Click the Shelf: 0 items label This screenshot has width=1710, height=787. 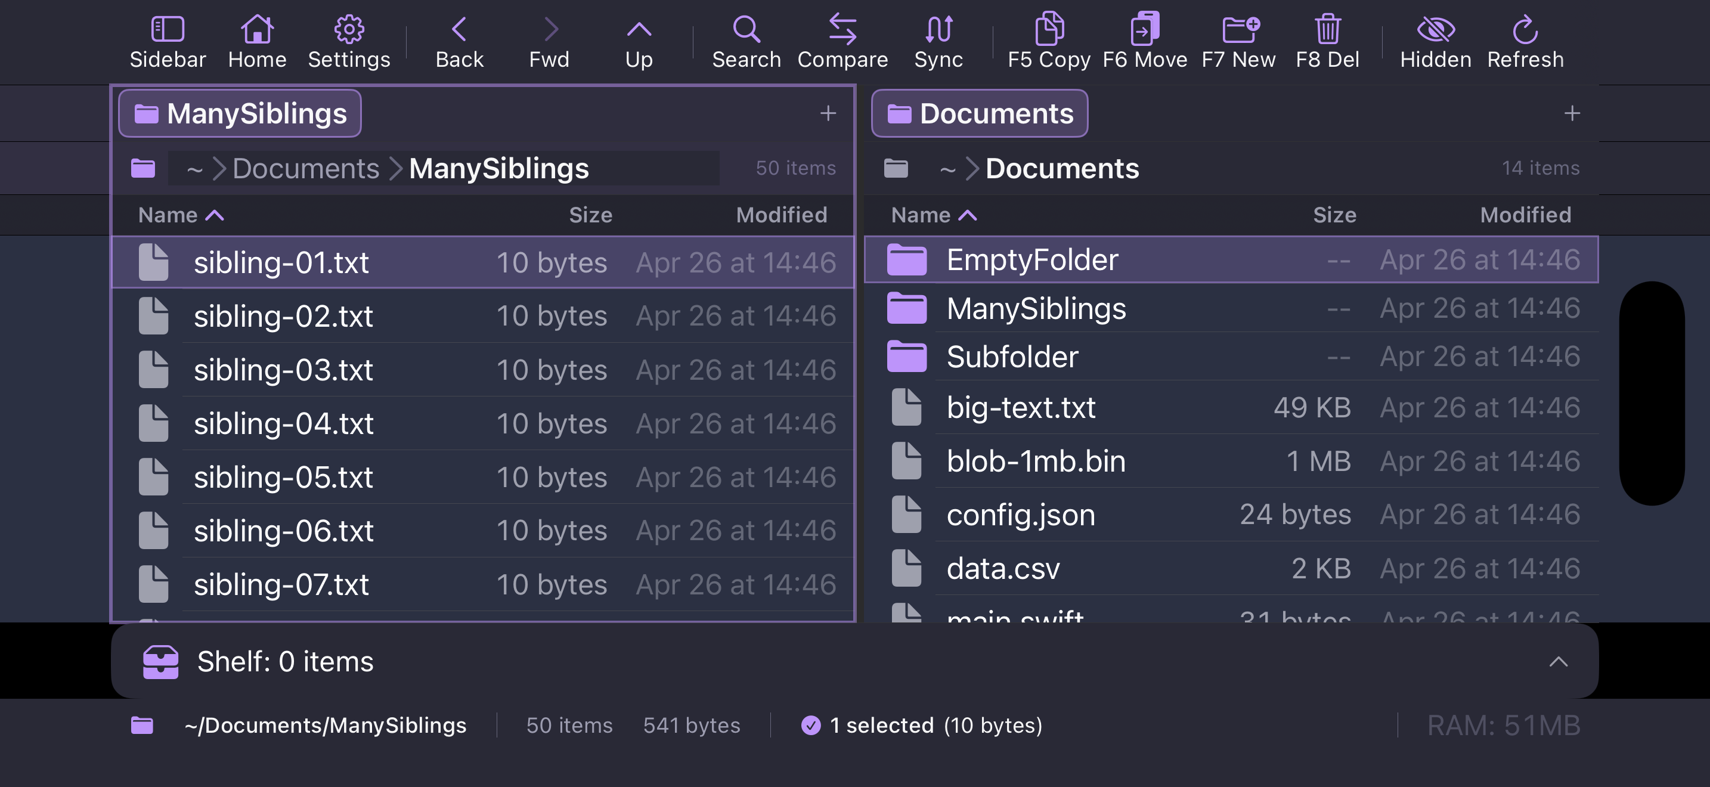pyautogui.click(x=286, y=662)
